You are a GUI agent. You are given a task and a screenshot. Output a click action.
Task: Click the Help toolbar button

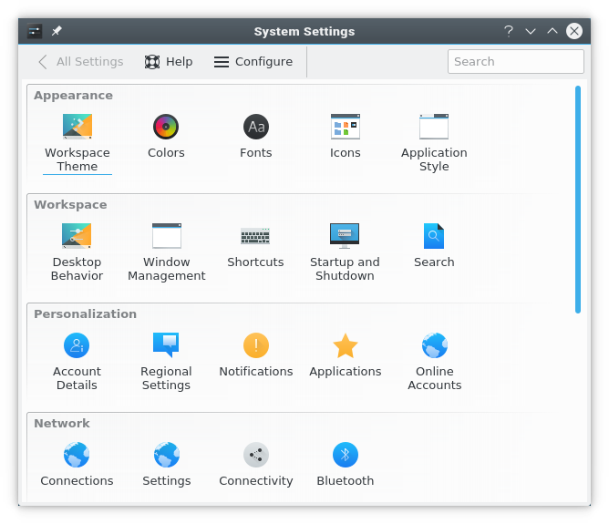pyautogui.click(x=169, y=62)
